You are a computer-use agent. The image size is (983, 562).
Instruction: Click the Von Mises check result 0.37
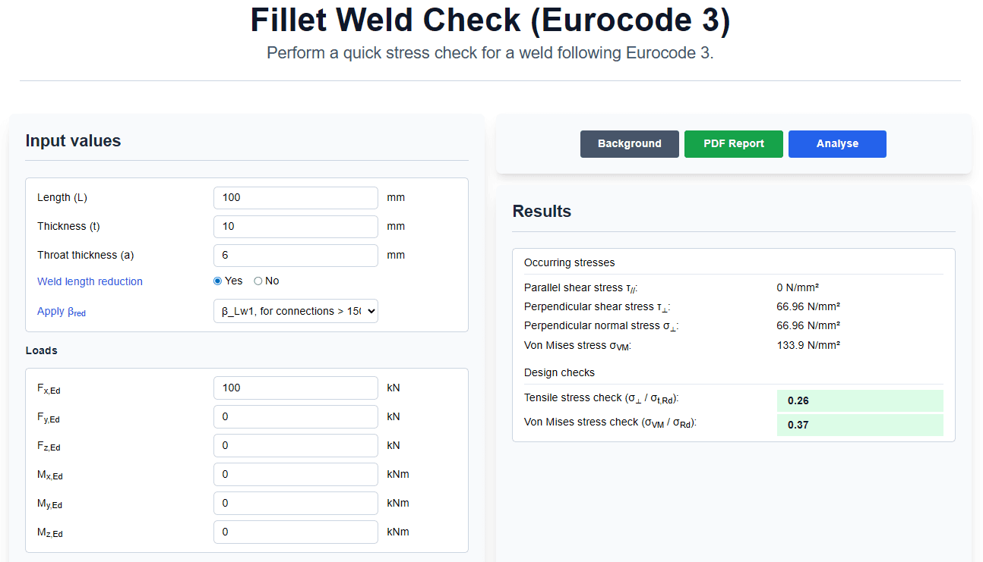pyautogui.click(x=859, y=425)
